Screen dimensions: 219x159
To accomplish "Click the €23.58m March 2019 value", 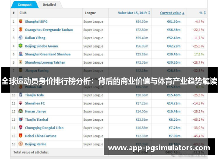I will pyautogui.click(x=142, y=119).
